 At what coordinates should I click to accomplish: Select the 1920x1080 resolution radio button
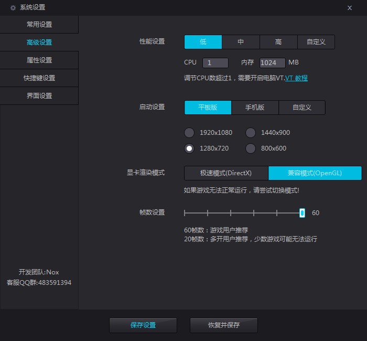pos(189,133)
